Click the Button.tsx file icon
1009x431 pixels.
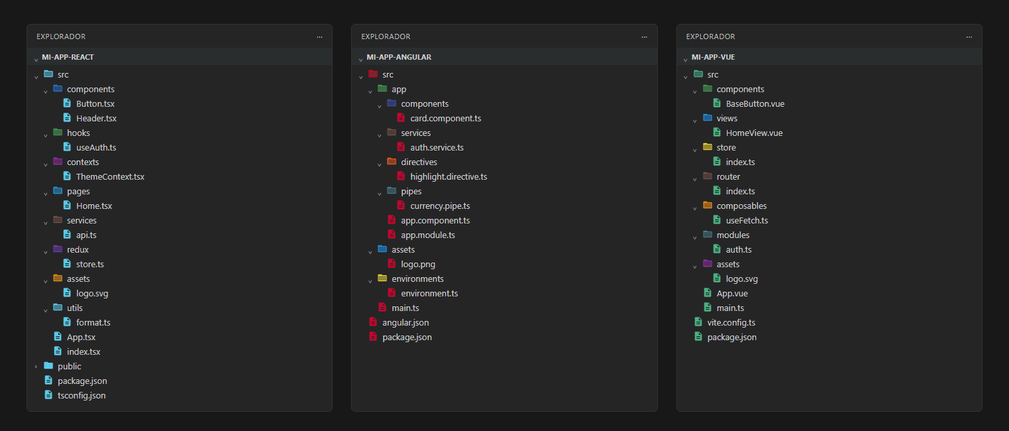67,103
